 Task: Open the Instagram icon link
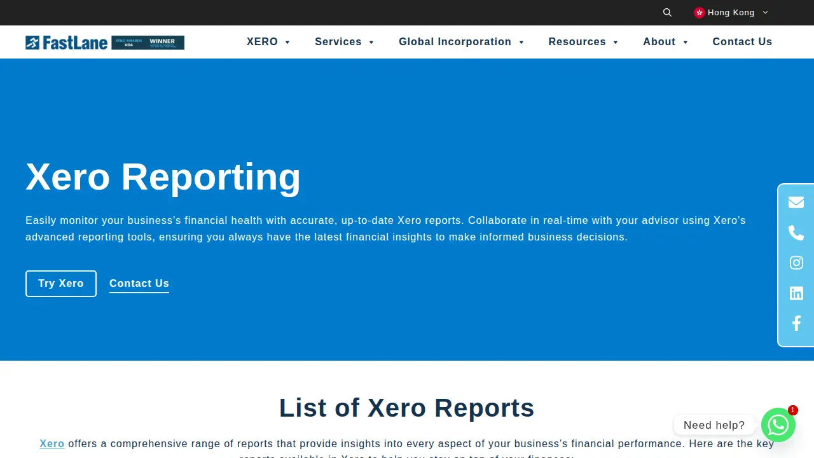[796, 263]
